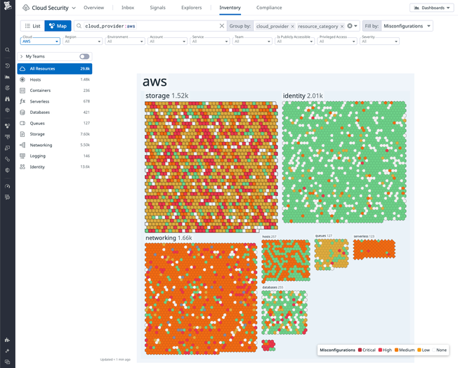This screenshot has width=458, height=368.
Task: Click the Critical legend color swatch
Action: tap(360, 350)
